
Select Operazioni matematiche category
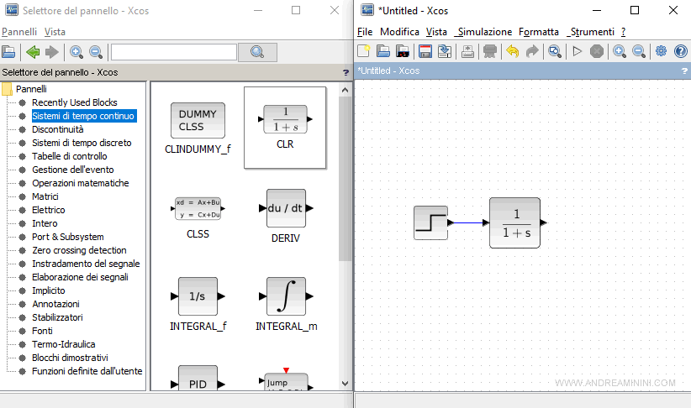point(80,183)
